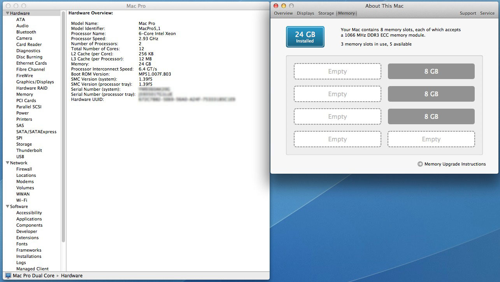Screen dimensions: 500x282
Task: Collapse the Hardware section triangle
Action: pyautogui.click(x=7, y=13)
